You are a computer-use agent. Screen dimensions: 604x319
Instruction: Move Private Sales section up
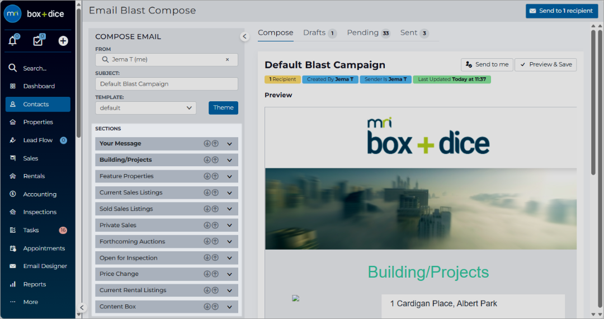tap(215, 225)
